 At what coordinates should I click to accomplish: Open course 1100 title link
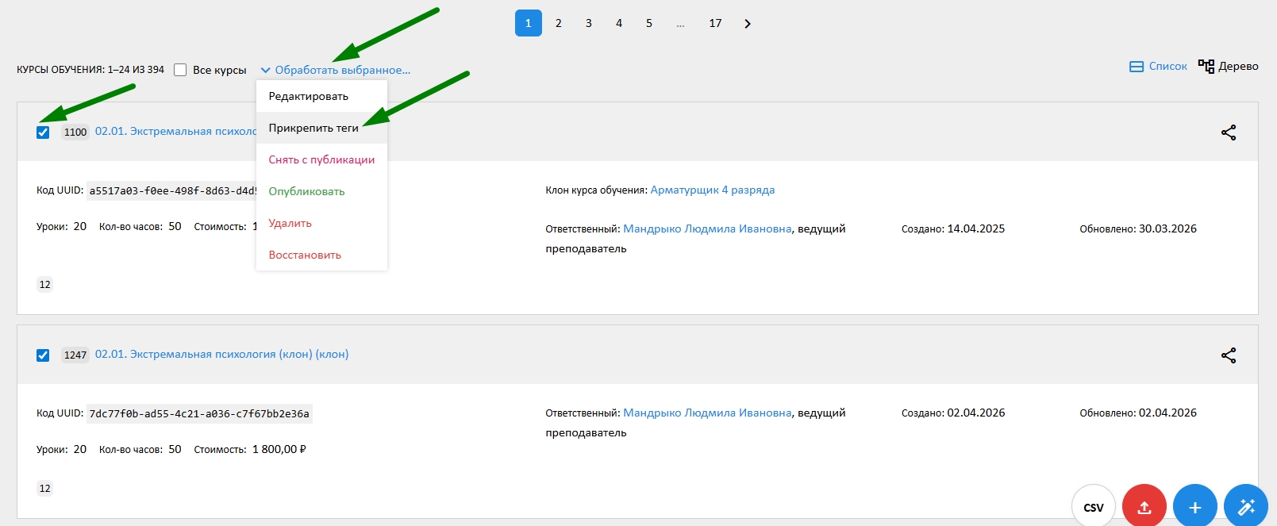[175, 131]
